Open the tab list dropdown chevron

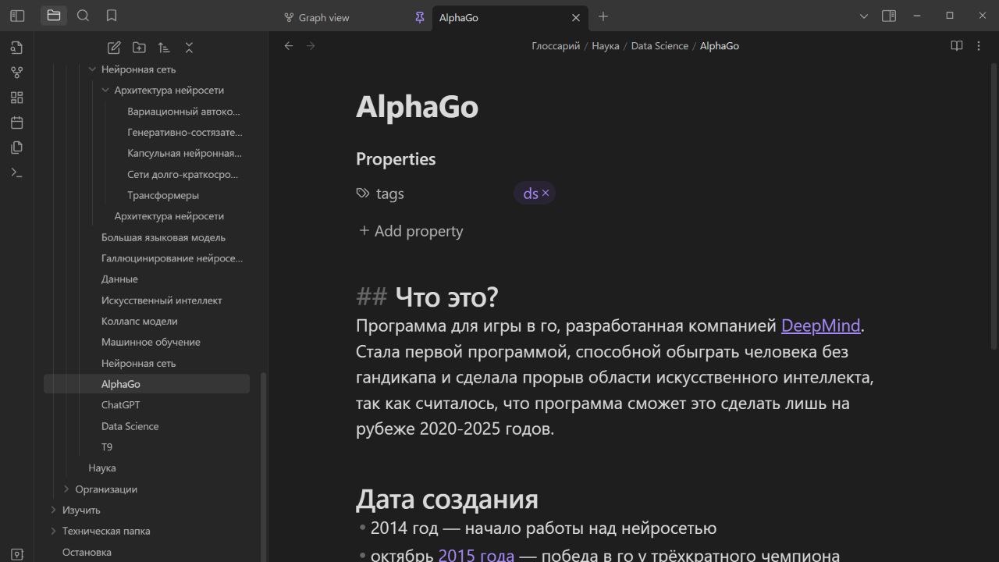pos(864,16)
